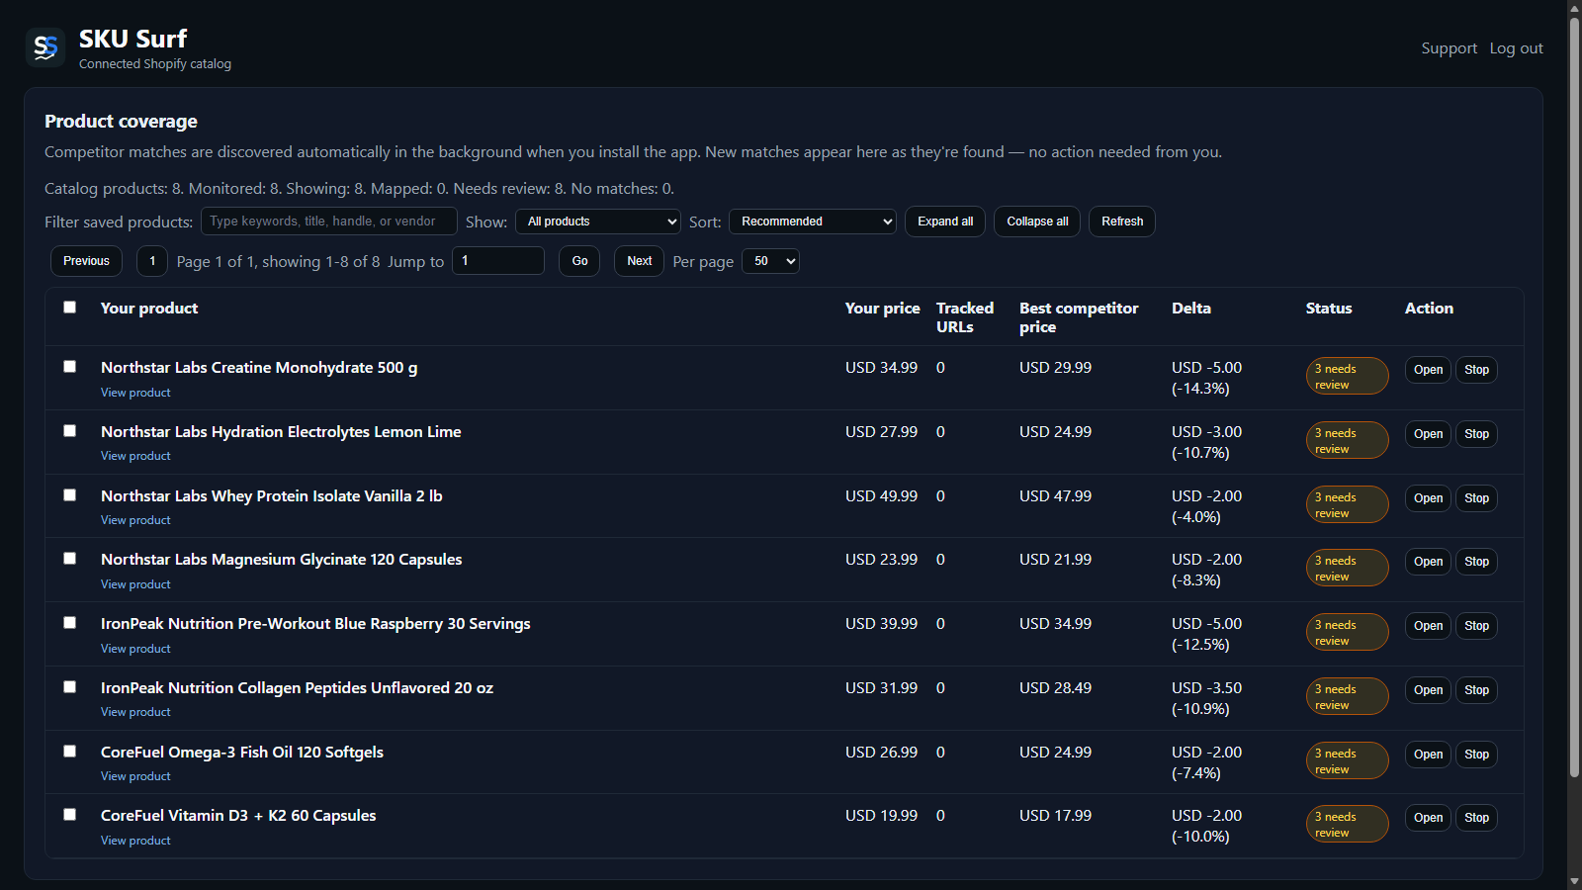Check the Hydration Electrolytes Lemon Lime row
1582x890 pixels.
[70, 431]
